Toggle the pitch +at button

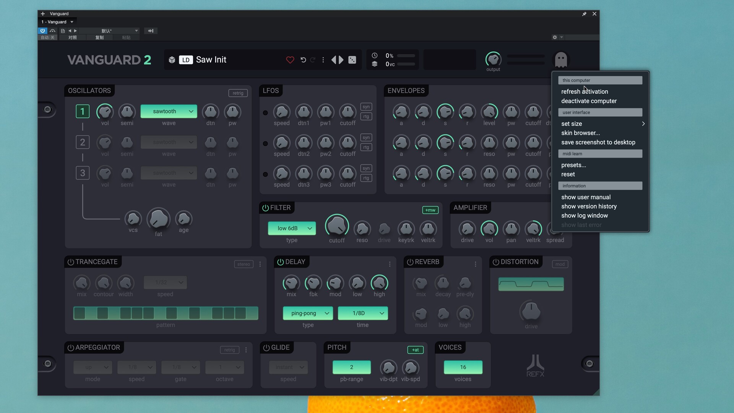(416, 350)
